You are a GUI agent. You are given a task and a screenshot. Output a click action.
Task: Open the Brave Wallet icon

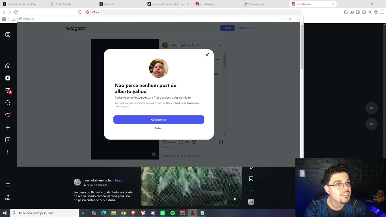364,12
